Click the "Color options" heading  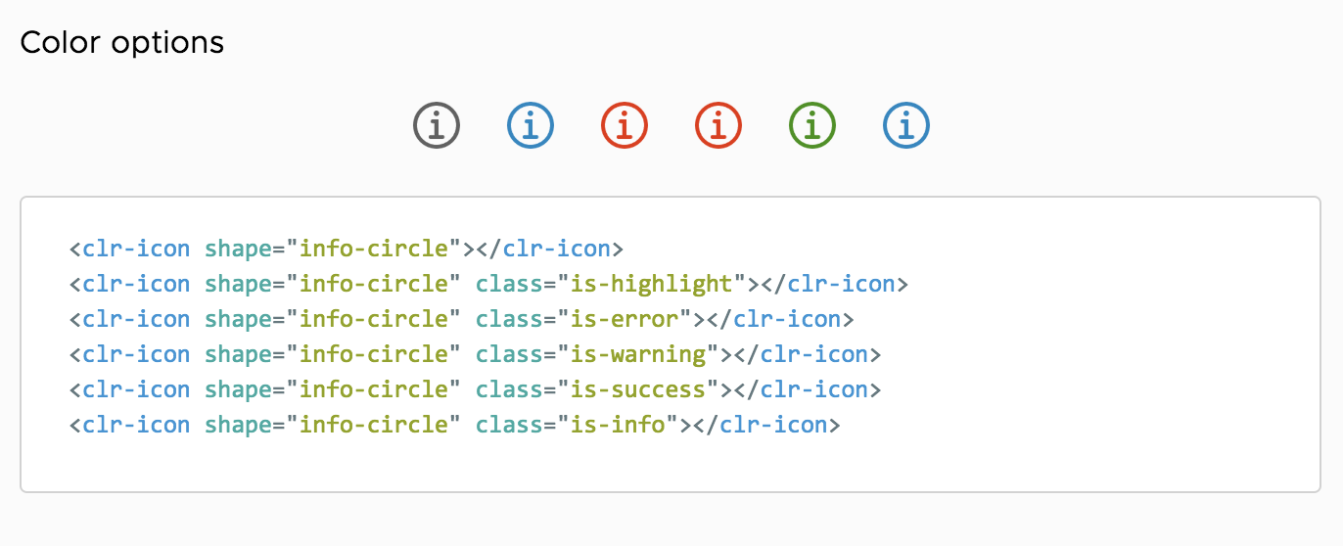coord(122,43)
